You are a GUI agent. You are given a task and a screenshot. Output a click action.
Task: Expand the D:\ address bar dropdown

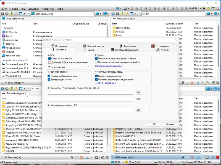[x=203, y=14]
